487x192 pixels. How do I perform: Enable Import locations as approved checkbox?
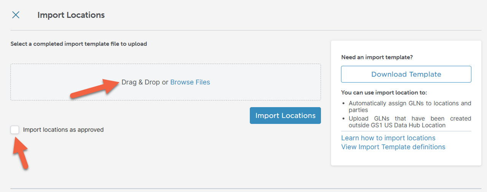[15, 130]
